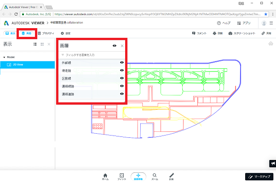Toggle visibility of all layers in 画層 header
This screenshot has height=183, width=276.
(115, 46)
